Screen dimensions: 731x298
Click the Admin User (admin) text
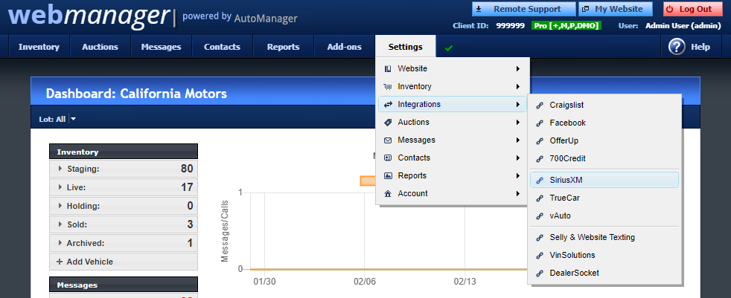point(683,25)
